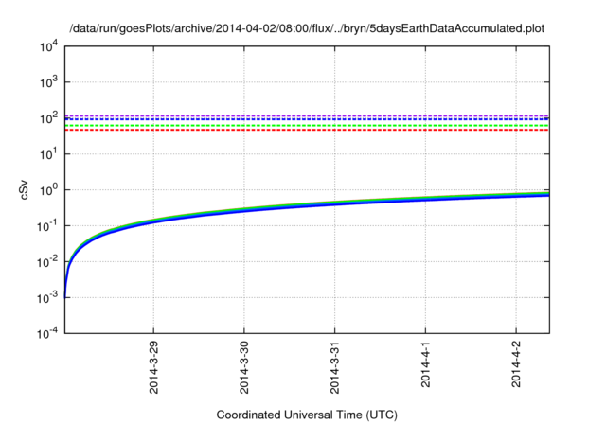The image size is (606, 424).
Task: Click the Coordinated Universal Time axis title
Action: (x=307, y=415)
